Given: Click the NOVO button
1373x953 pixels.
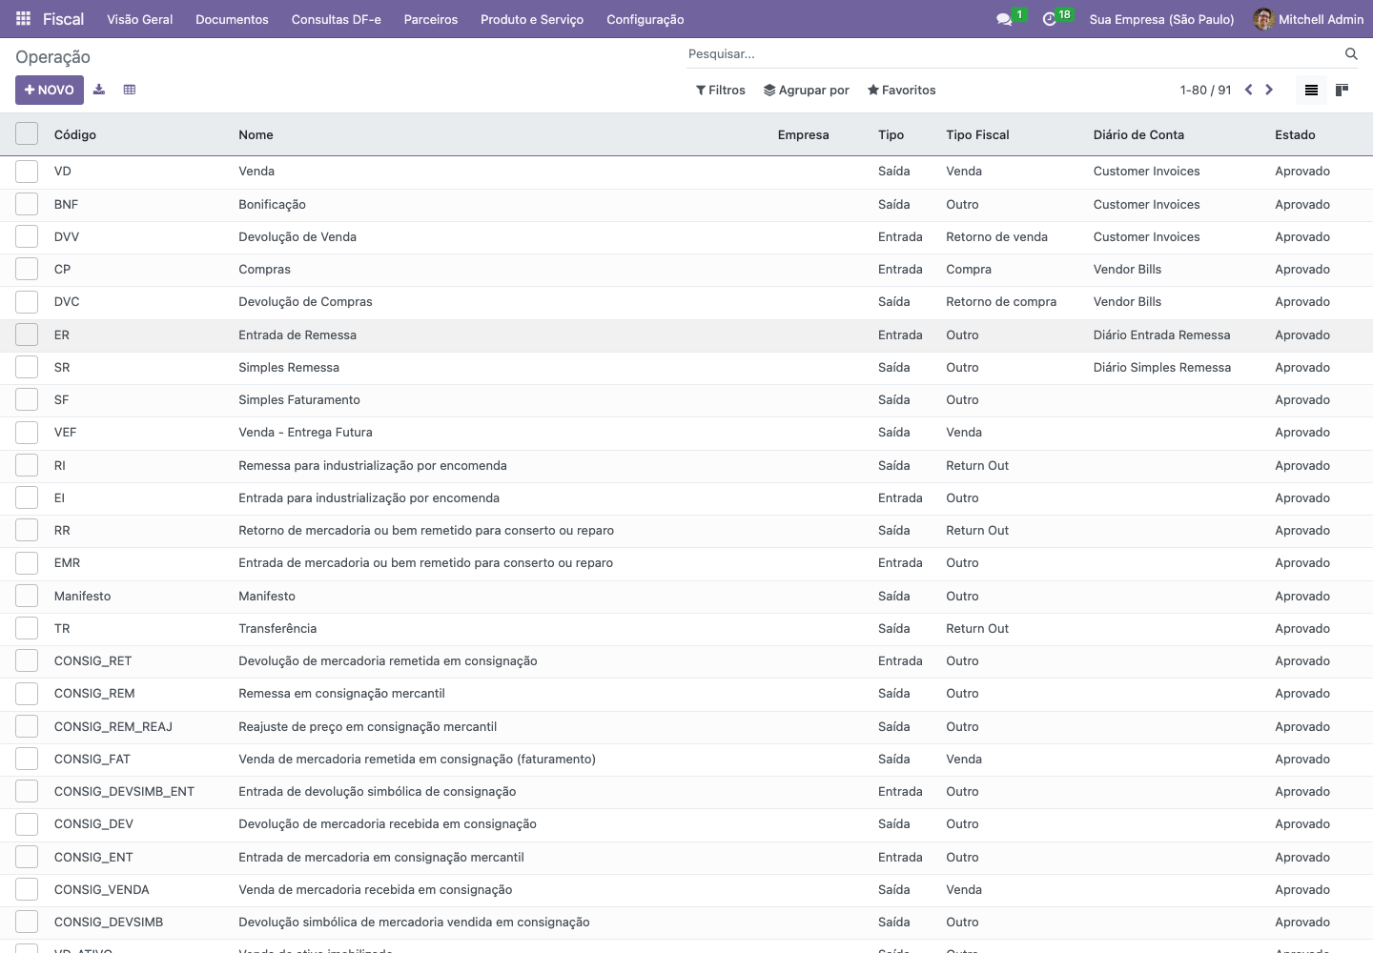Looking at the screenshot, I should 50,90.
